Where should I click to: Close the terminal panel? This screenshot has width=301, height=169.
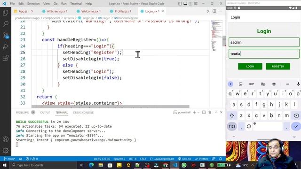click(x=221, y=112)
